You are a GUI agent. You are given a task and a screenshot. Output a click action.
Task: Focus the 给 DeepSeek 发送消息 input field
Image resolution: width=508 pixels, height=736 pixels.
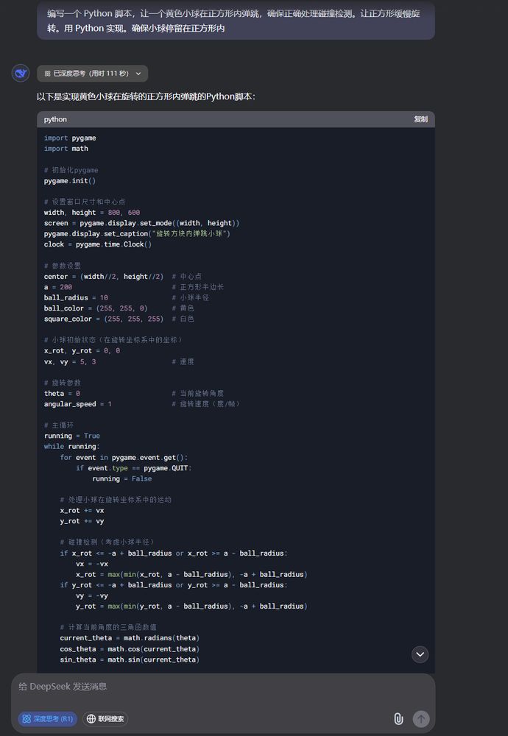223,687
